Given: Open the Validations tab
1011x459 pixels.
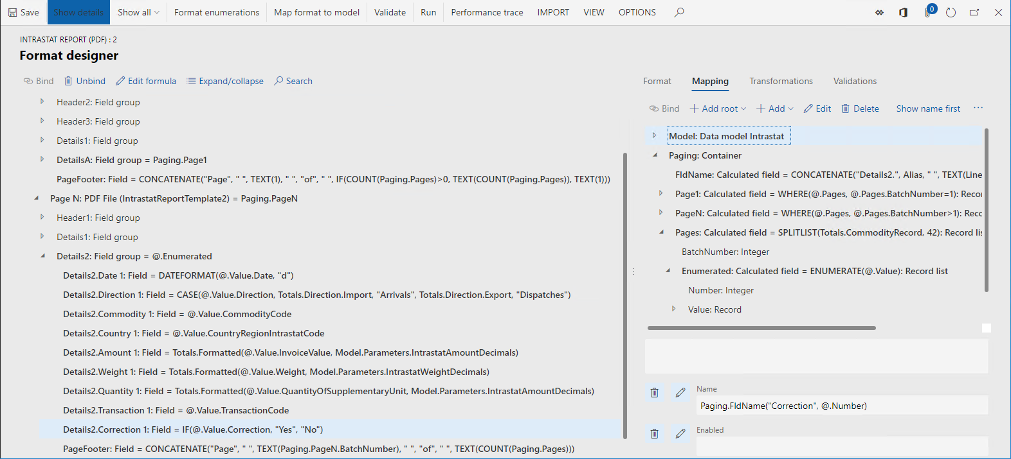Looking at the screenshot, I should point(855,81).
